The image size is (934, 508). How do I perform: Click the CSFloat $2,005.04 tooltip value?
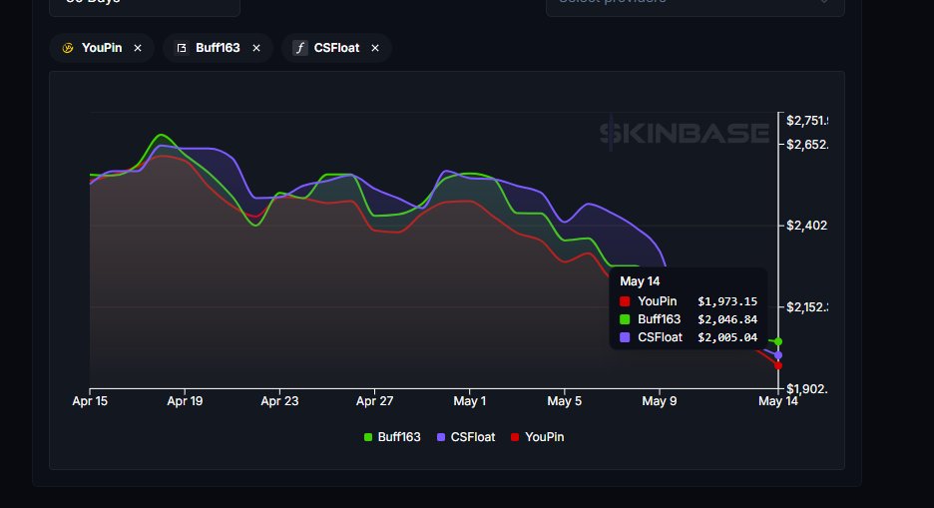point(727,337)
